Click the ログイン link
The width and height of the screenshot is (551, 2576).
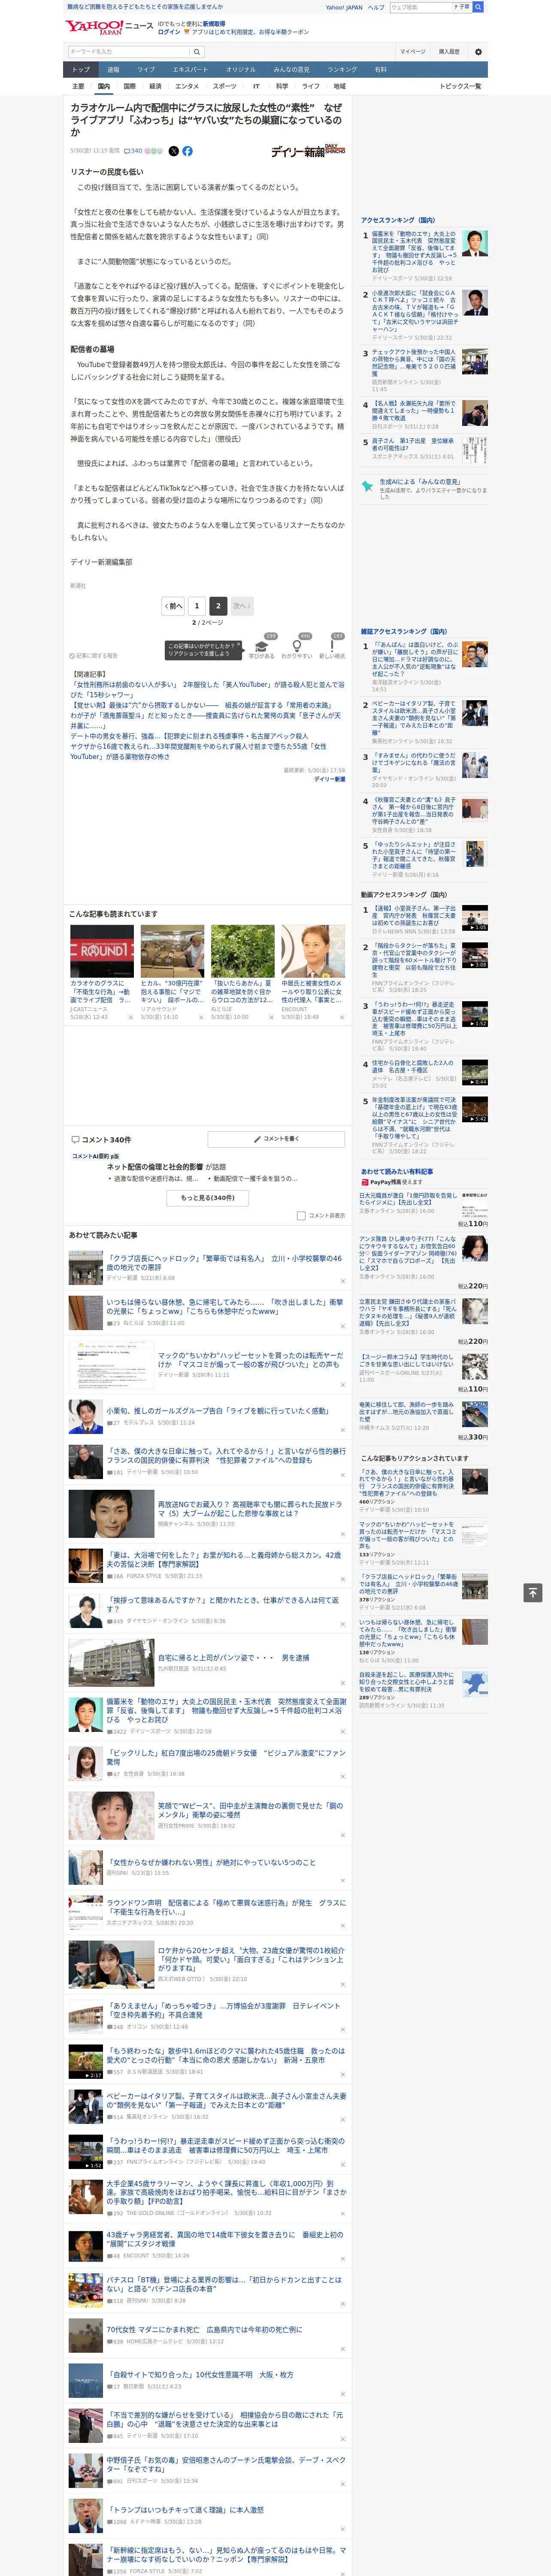[169, 32]
